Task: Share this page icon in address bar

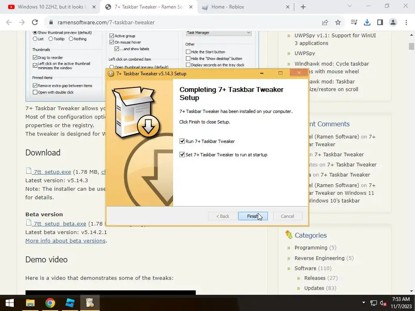Action: (325, 23)
